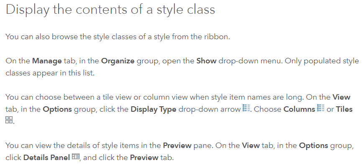
Task: Click bold Options before 'group, click the Display Type'
Action: 57,109
